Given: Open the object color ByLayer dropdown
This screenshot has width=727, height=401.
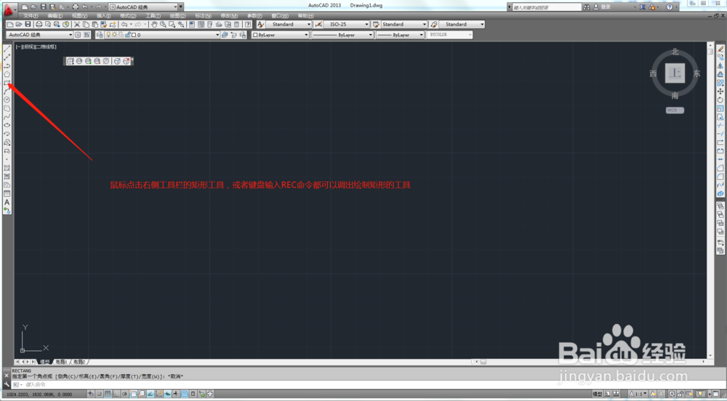Looking at the screenshot, I should point(280,35).
